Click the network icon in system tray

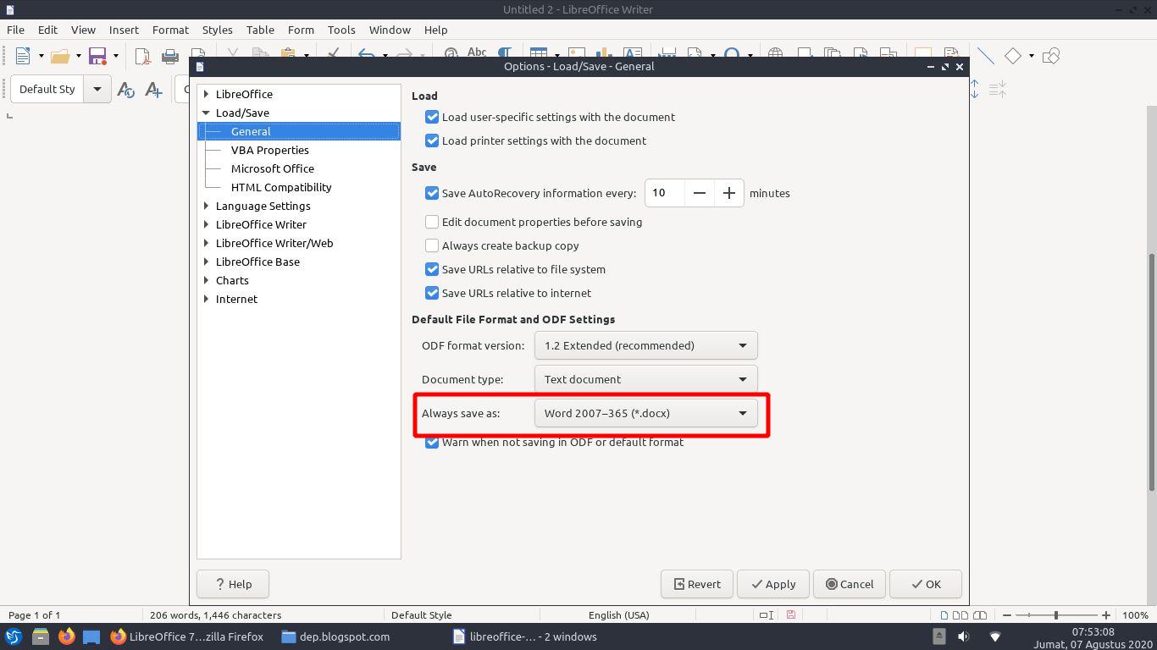click(995, 636)
